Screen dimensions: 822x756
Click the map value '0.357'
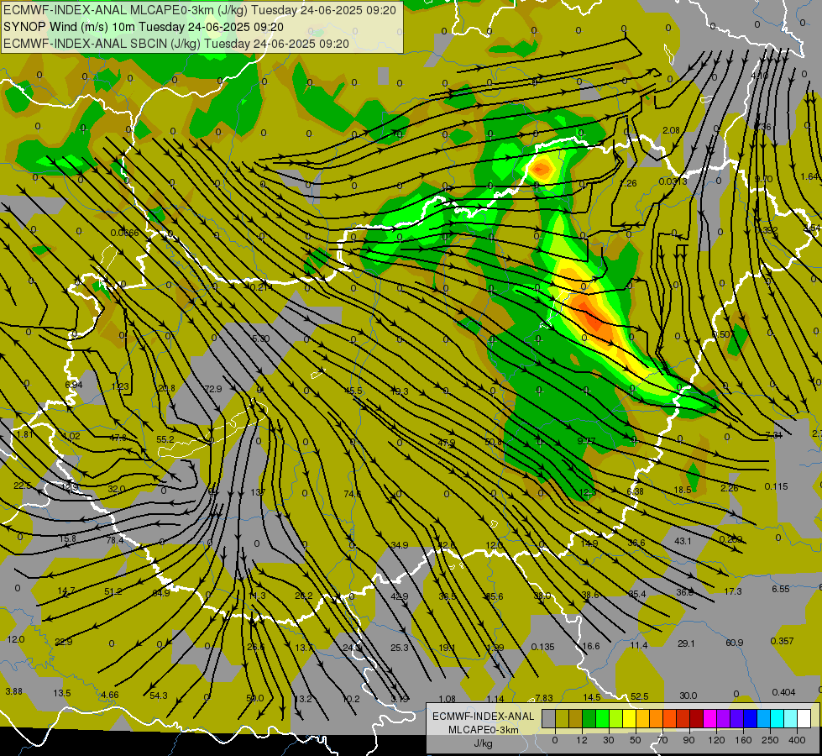pos(783,641)
